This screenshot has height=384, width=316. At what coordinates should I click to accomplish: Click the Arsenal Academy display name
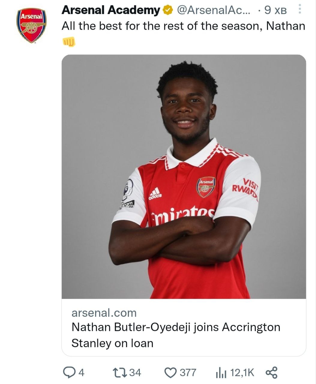pyautogui.click(x=110, y=10)
